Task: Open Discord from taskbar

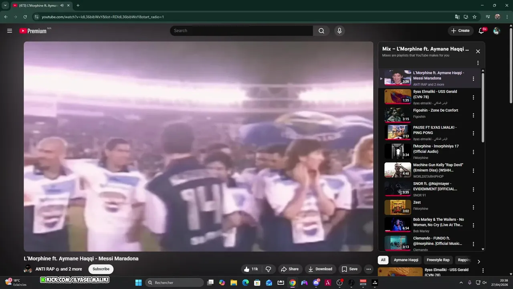Action: tap(316, 283)
